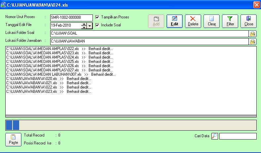
Task: Click the Close door button
Action: pos(248,21)
